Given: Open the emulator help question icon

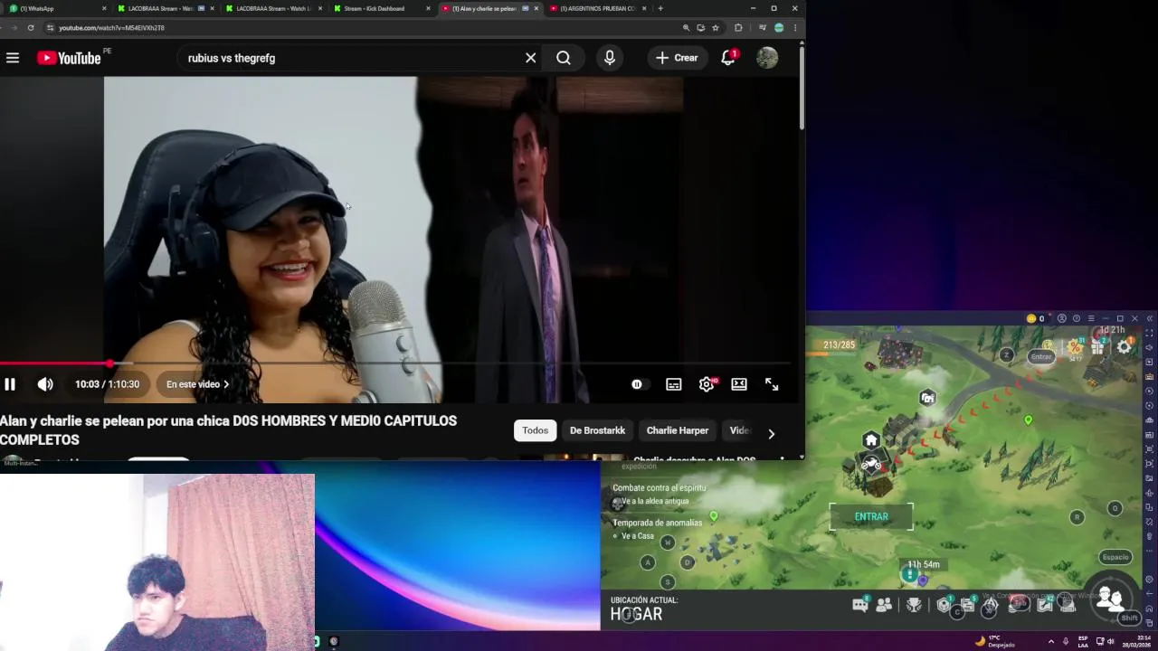Looking at the screenshot, I should [1077, 318].
